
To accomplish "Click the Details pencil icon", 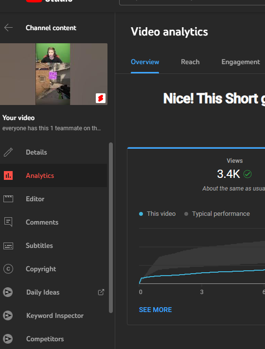I will coord(8,152).
